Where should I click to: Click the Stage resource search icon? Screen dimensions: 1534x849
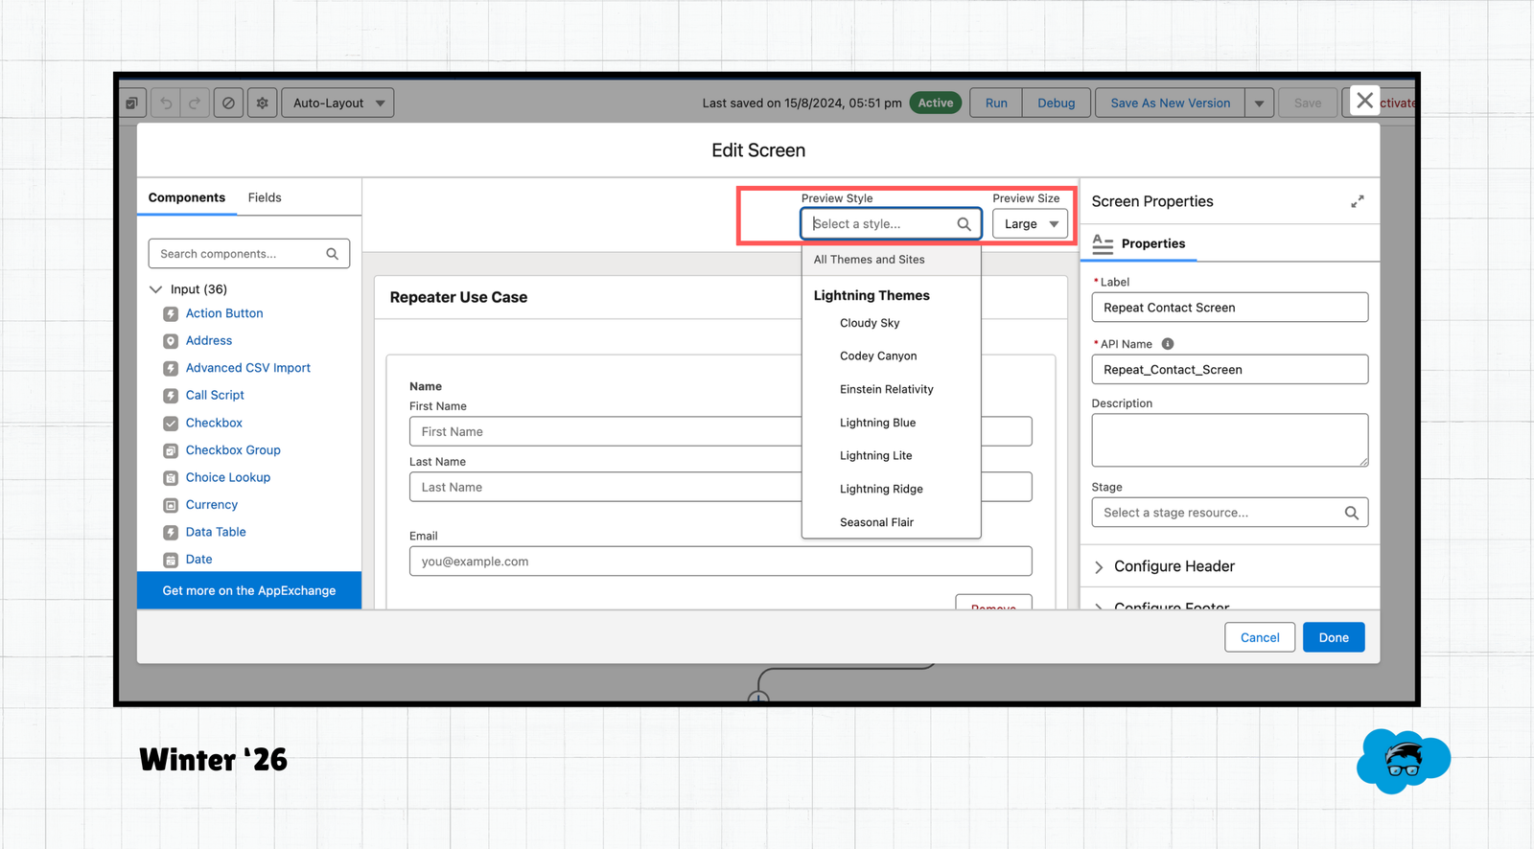tap(1351, 513)
